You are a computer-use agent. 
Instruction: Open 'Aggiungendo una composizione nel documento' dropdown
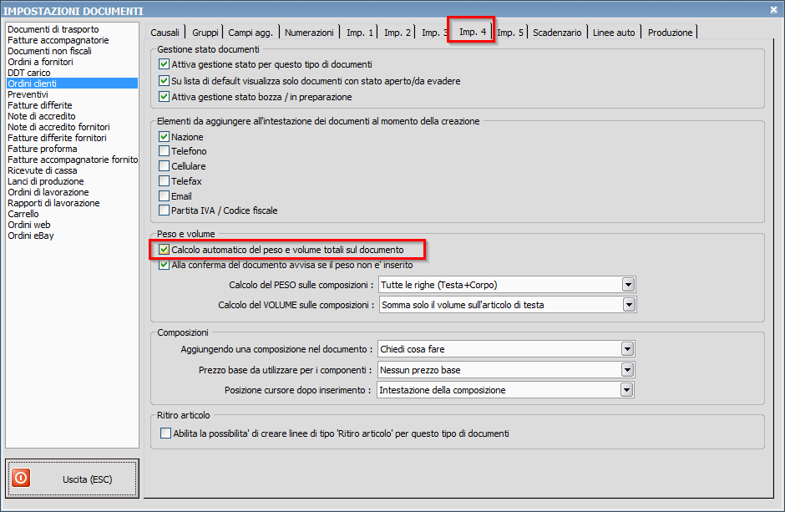click(x=627, y=349)
